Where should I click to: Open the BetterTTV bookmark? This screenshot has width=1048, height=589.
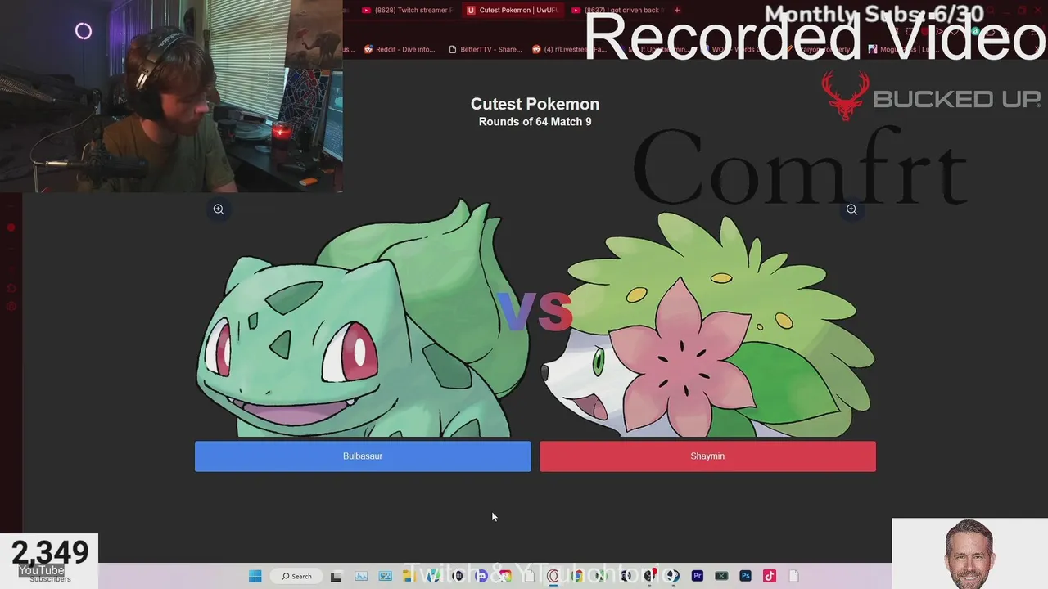(485, 49)
